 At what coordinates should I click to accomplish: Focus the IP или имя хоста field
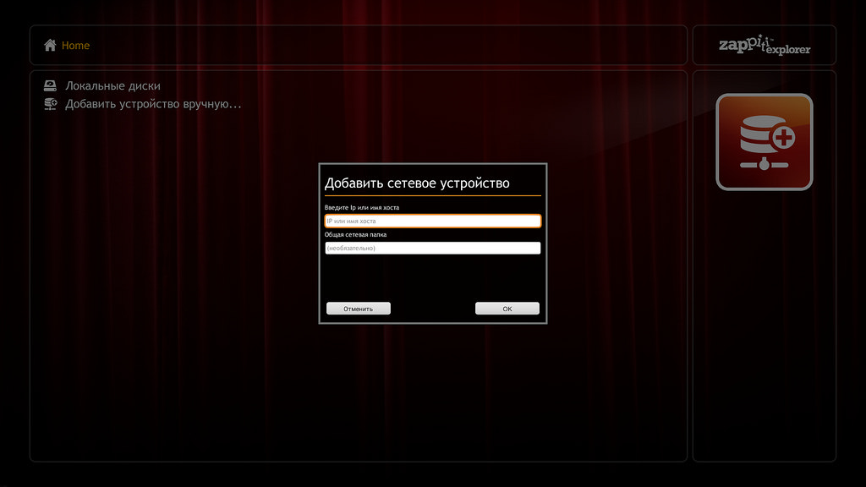pyautogui.click(x=432, y=221)
